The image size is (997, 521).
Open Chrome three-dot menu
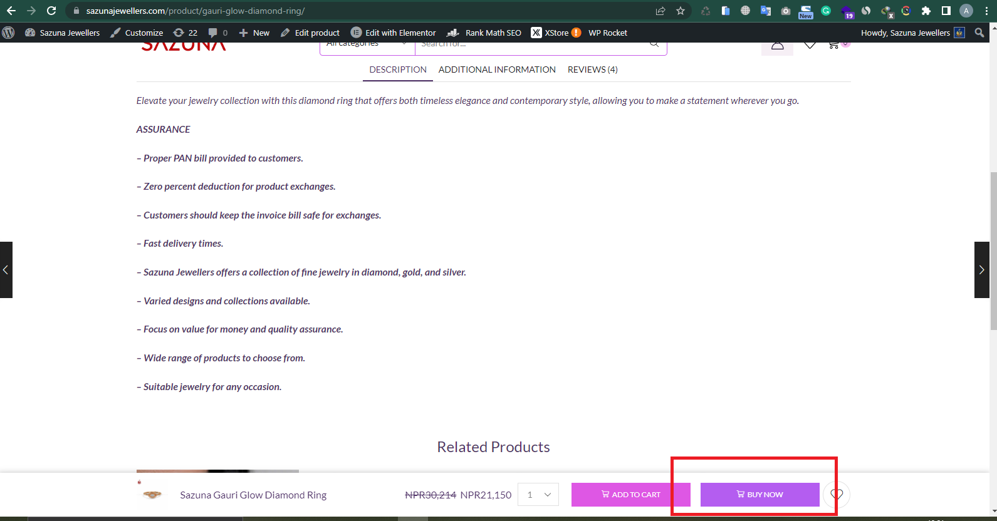(x=986, y=11)
